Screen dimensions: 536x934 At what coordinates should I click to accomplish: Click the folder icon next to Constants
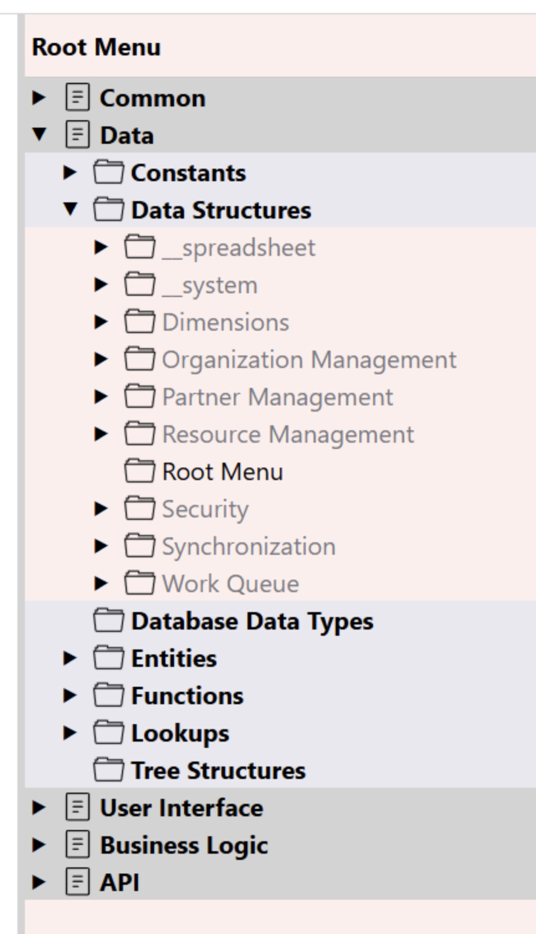[x=109, y=172]
